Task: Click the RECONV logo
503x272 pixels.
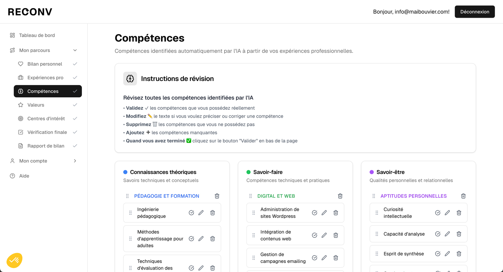Action: pyautogui.click(x=30, y=12)
